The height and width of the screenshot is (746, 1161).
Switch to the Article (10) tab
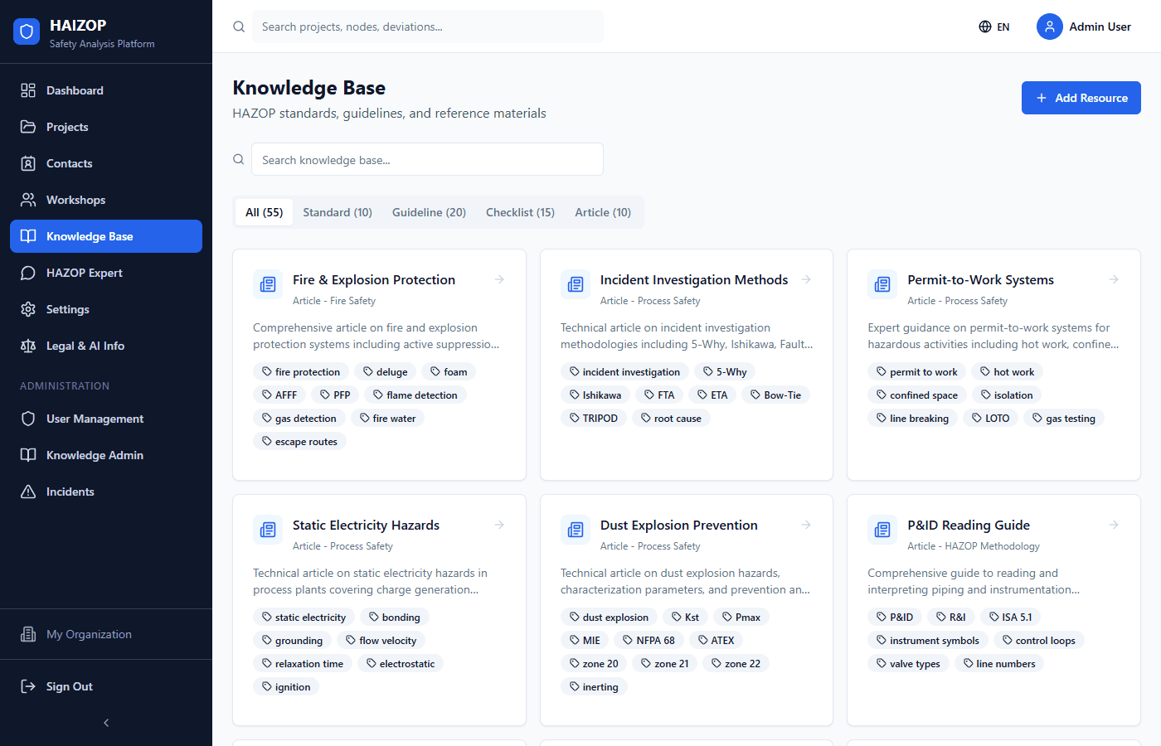603,211
